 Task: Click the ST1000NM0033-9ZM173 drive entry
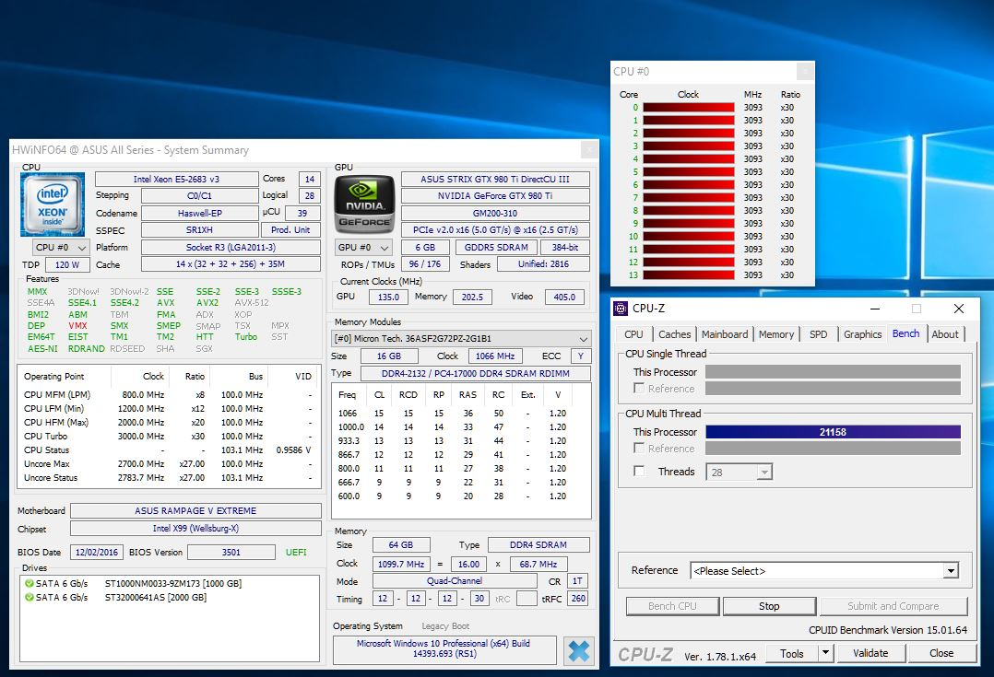(x=173, y=583)
